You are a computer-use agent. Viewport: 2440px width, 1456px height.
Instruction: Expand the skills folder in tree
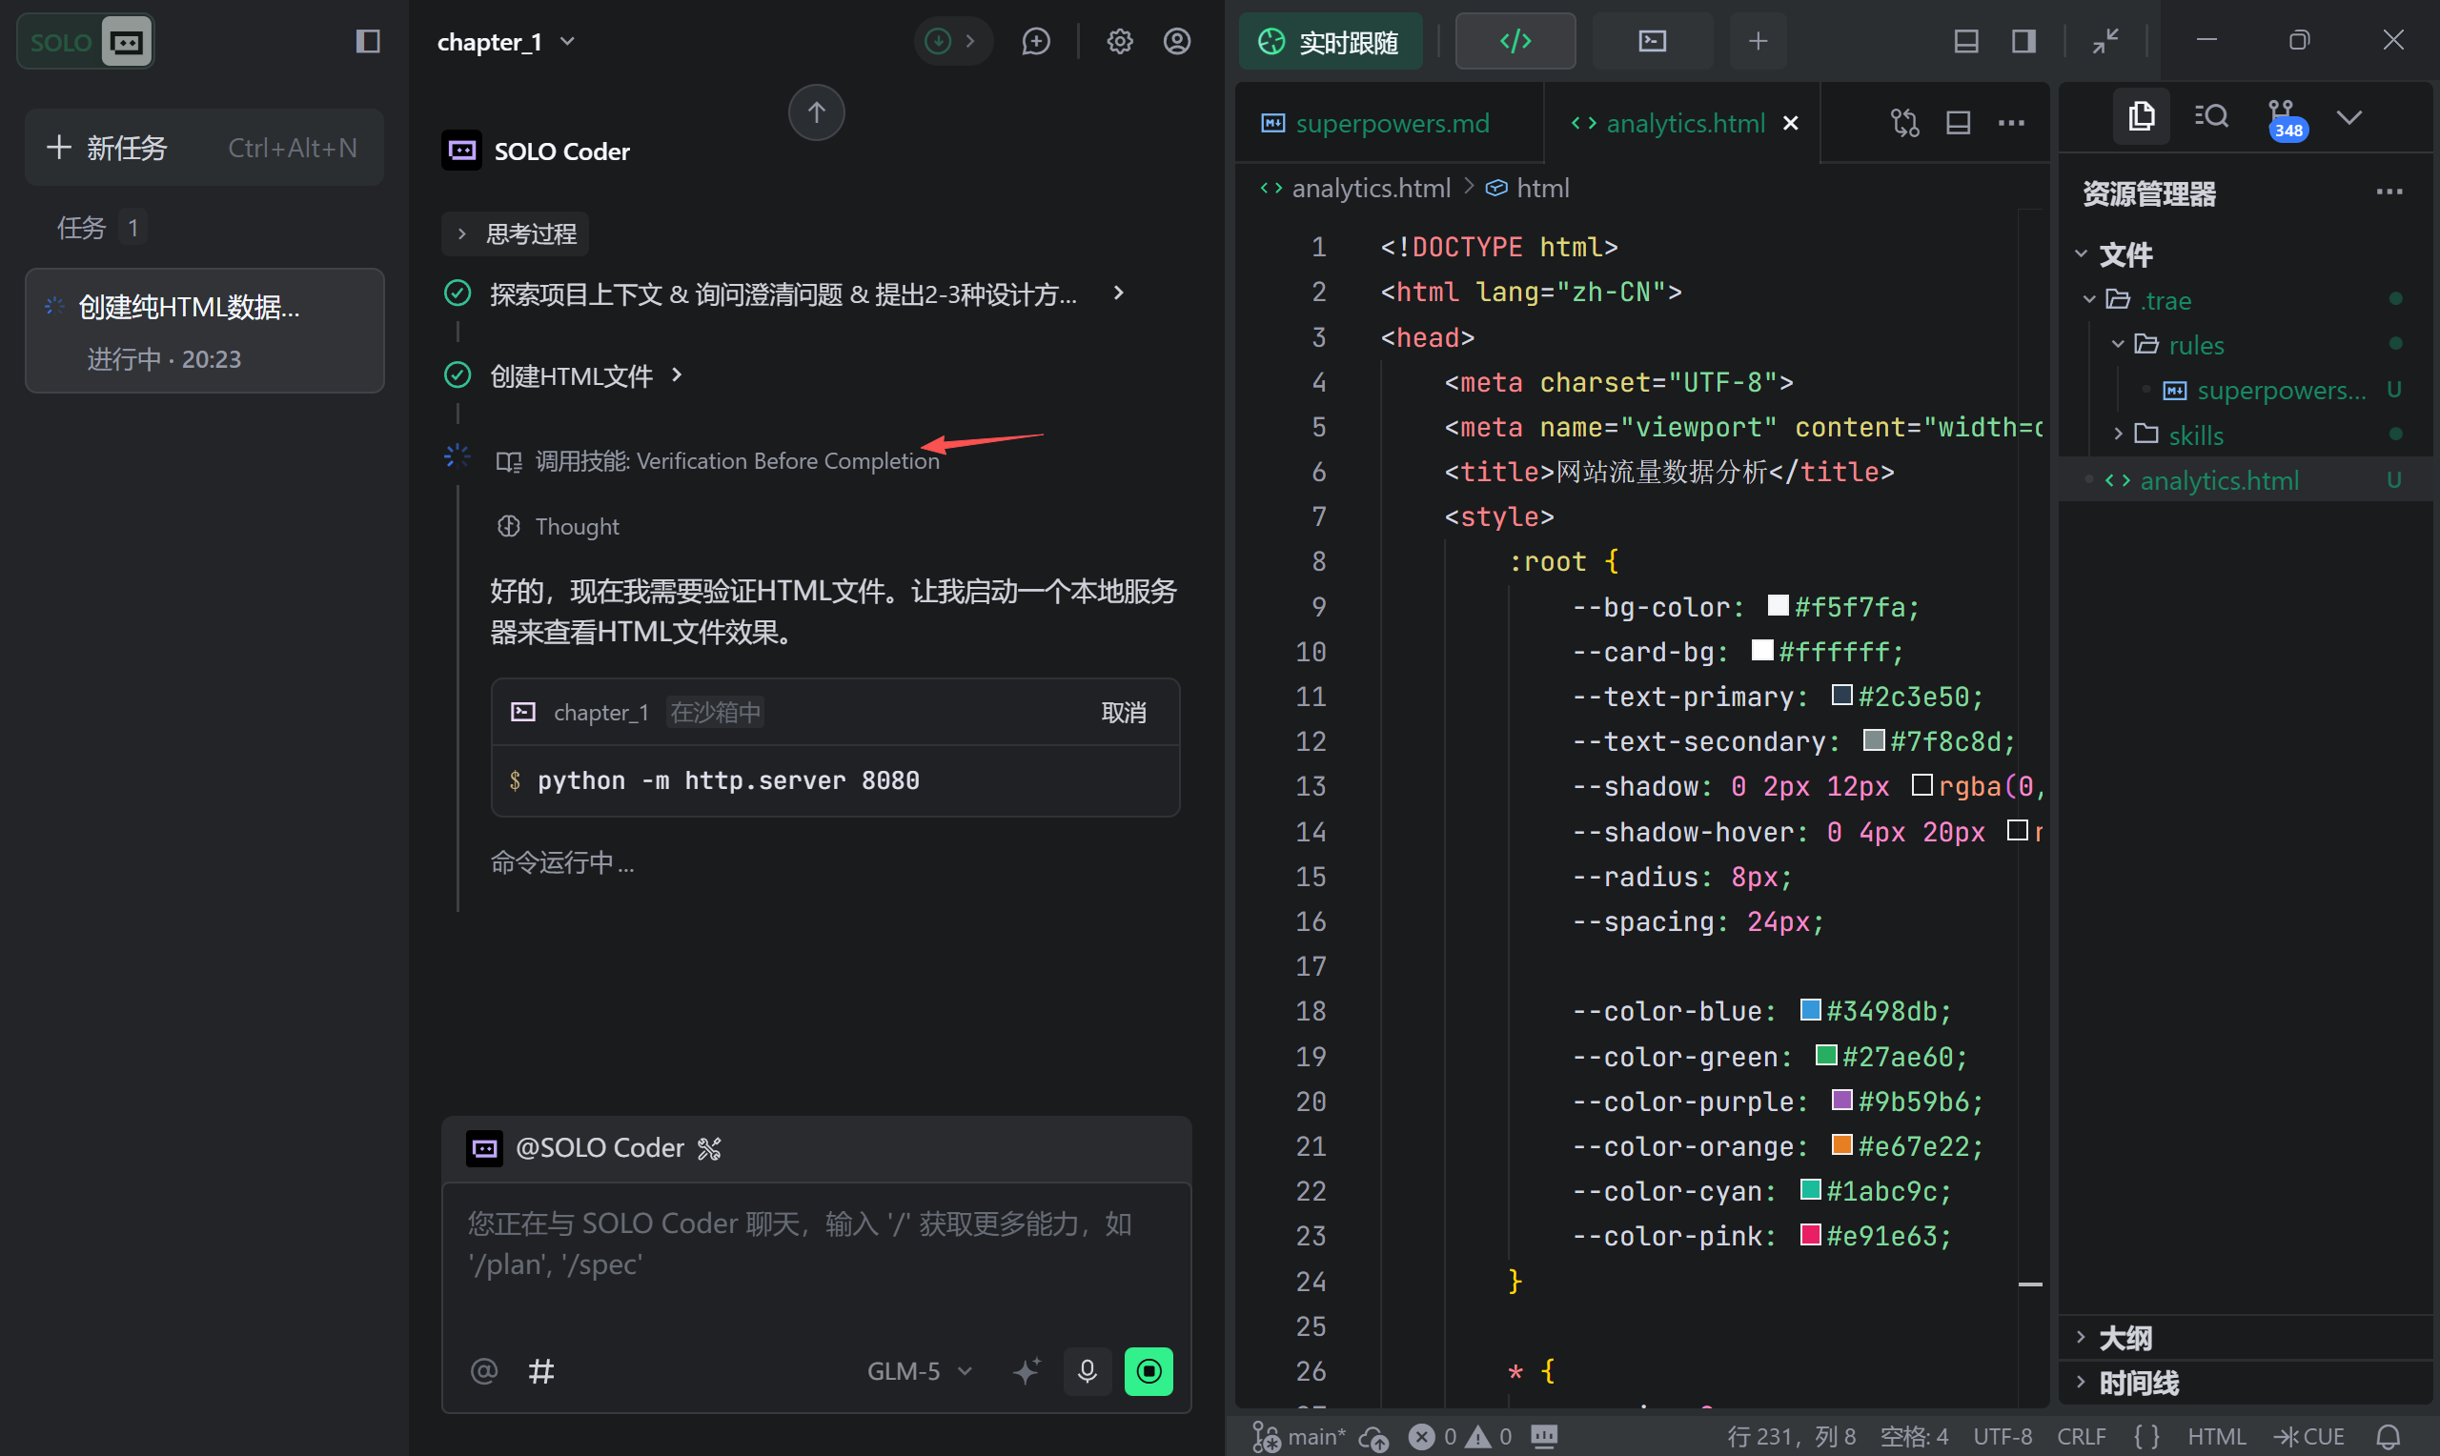(x=2195, y=435)
